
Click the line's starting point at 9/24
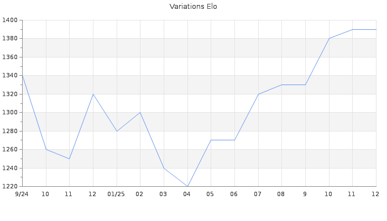pyautogui.click(x=22, y=76)
